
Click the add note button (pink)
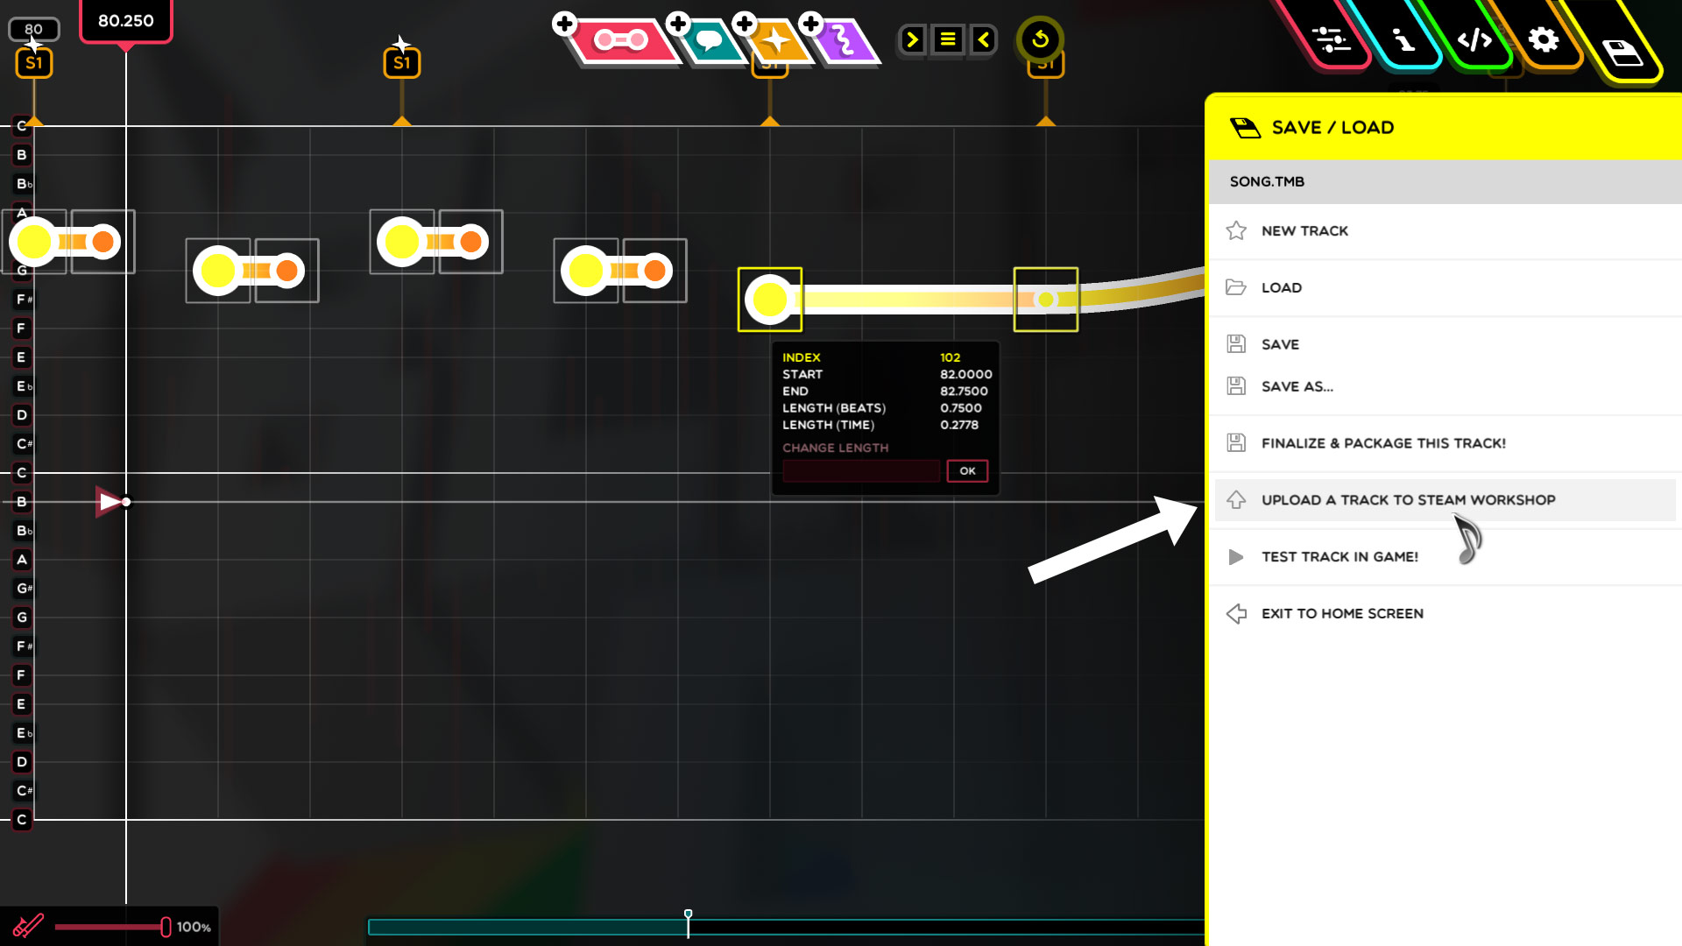tap(620, 40)
